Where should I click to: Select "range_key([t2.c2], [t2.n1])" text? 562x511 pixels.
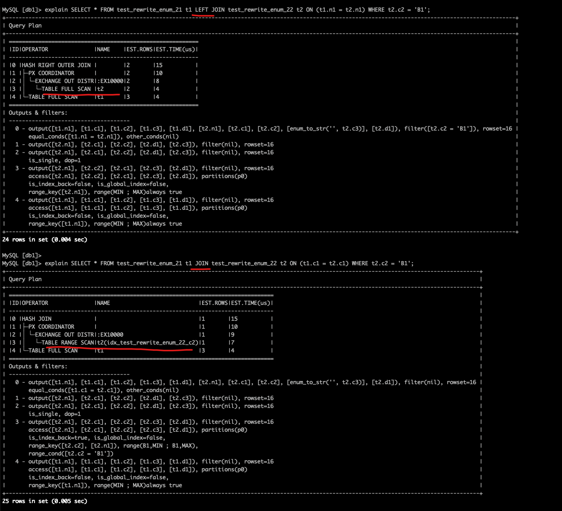tap(73, 446)
